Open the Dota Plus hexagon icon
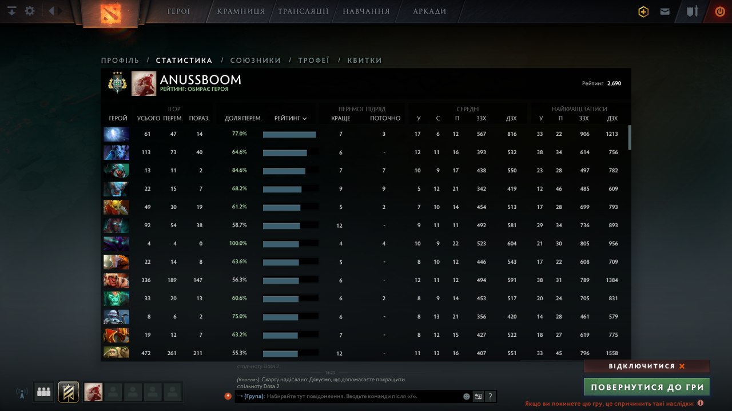The width and height of the screenshot is (732, 411). point(643,11)
